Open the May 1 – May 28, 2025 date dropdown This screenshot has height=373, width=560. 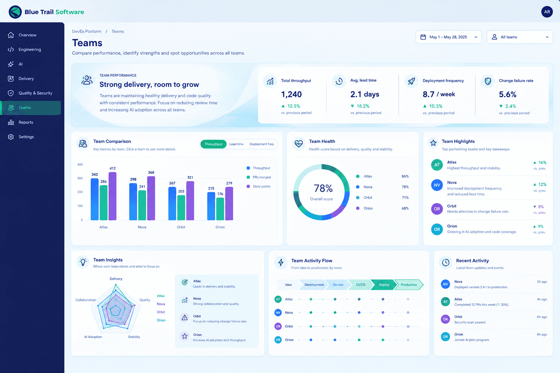click(448, 37)
